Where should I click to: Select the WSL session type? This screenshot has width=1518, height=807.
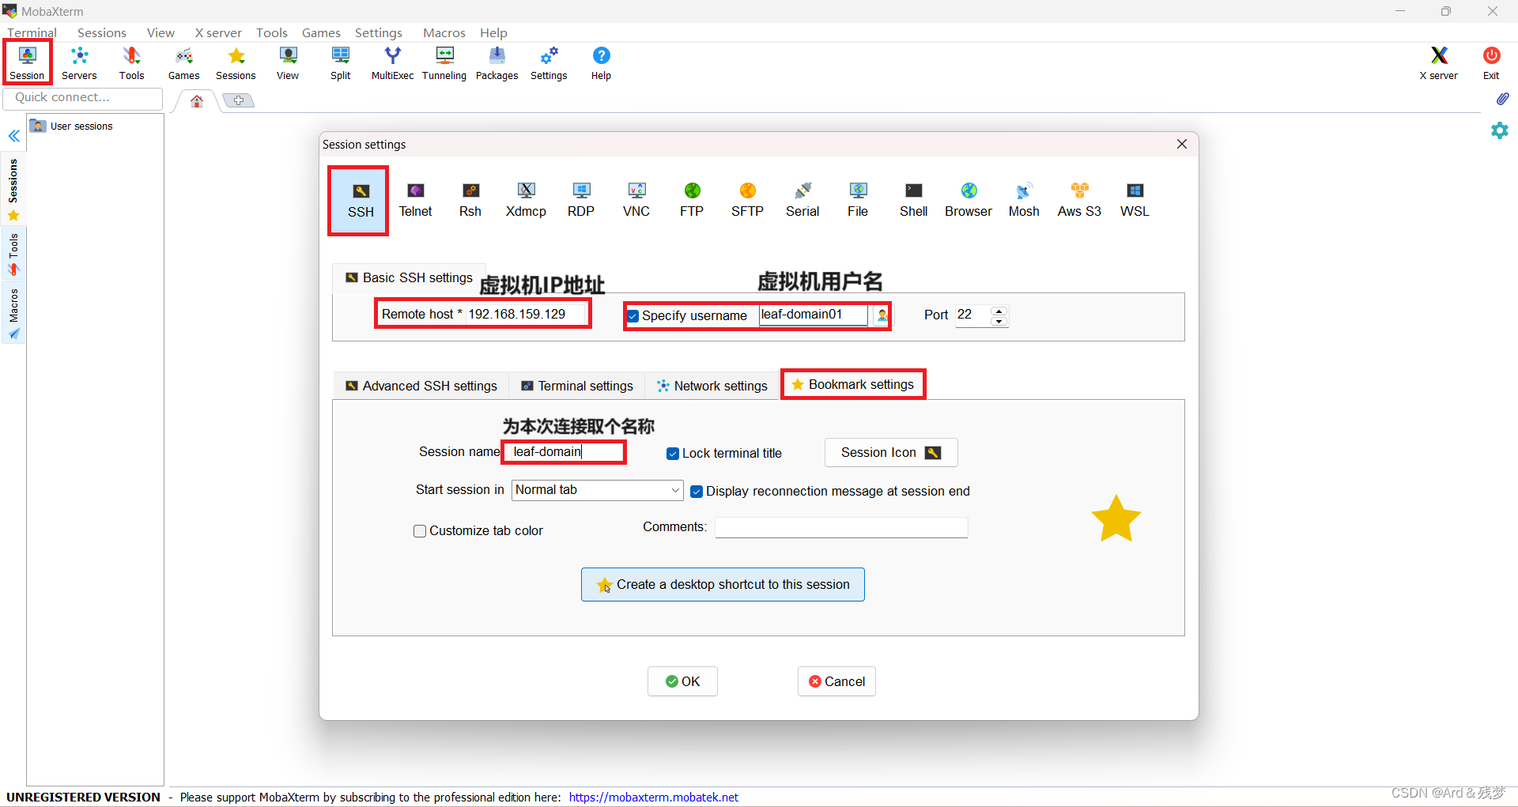(x=1135, y=201)
